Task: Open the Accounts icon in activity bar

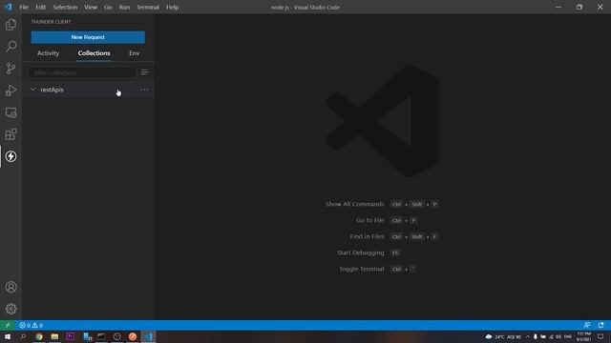Action: pyautogui.click(x=11, y=287)
